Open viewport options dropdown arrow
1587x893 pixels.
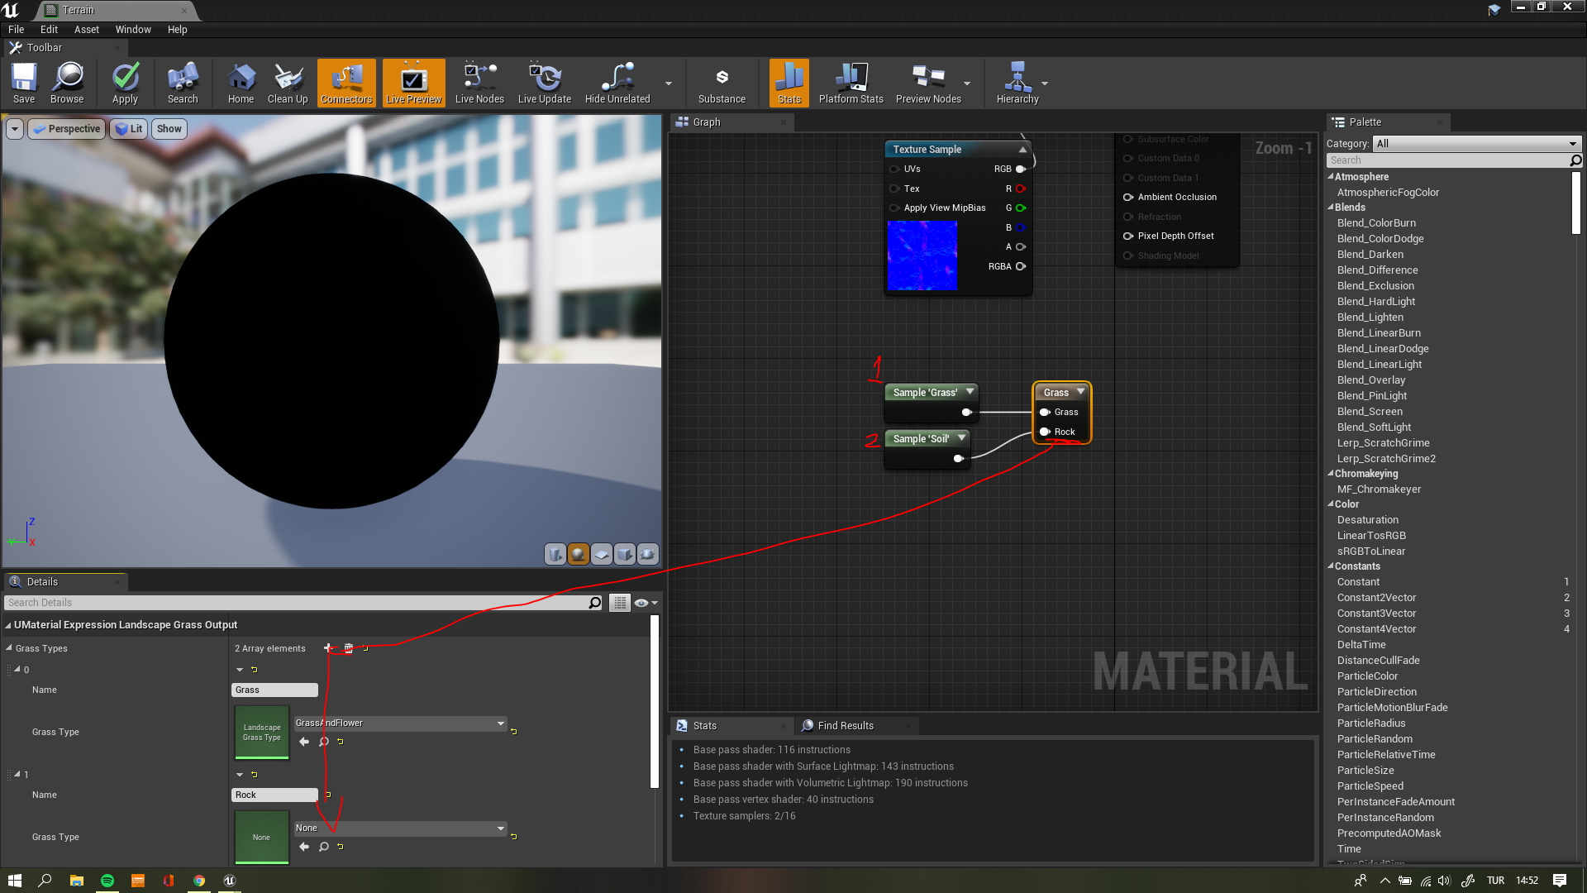(15, 129)
